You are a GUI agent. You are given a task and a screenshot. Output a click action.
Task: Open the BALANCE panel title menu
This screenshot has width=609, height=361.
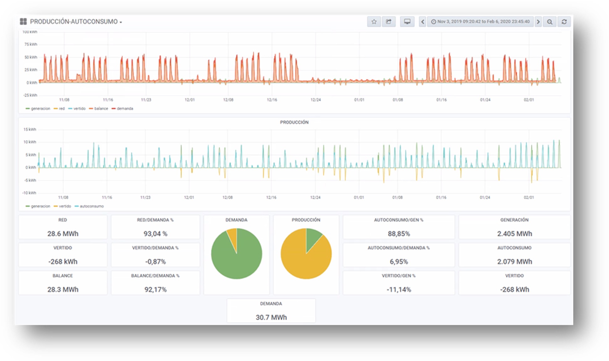point(63,276)
